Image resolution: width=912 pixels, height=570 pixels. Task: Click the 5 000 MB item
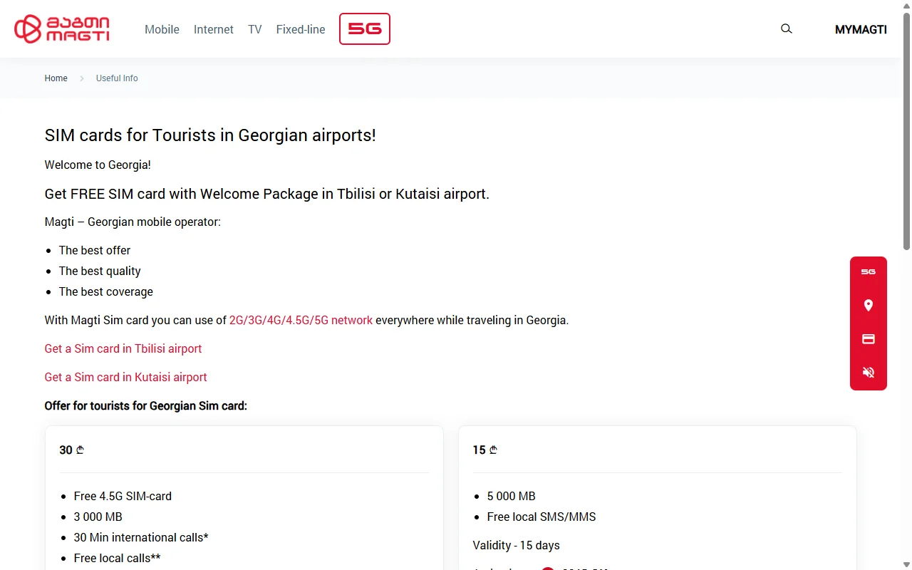tap(512, 496)
